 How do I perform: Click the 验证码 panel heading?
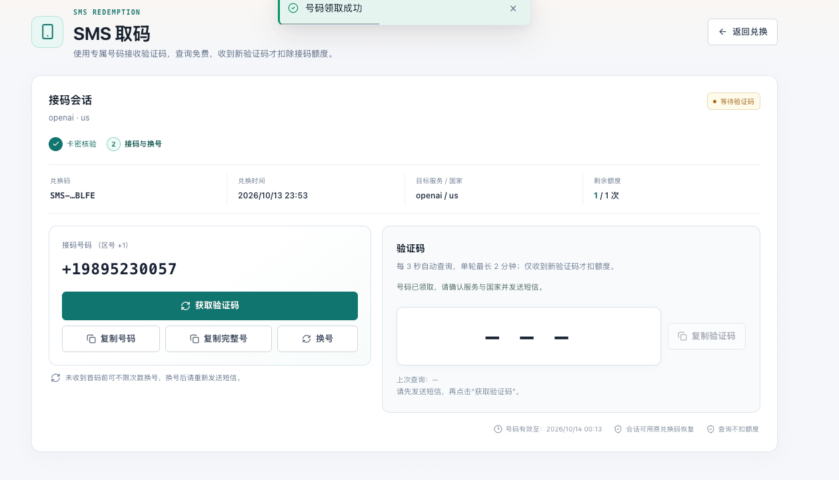(x=411, y=248)
